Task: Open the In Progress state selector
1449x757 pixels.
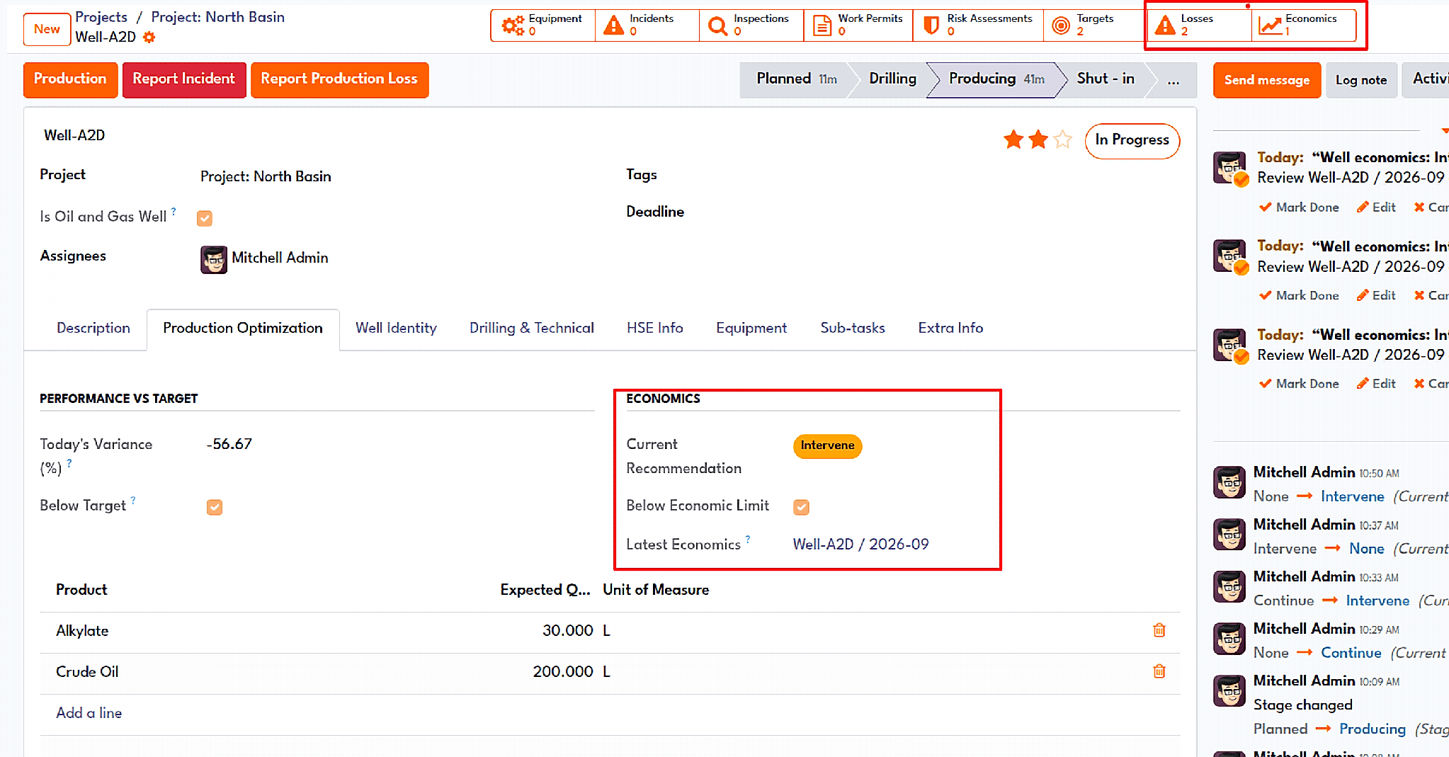Action: click(x=1132, y=140)
